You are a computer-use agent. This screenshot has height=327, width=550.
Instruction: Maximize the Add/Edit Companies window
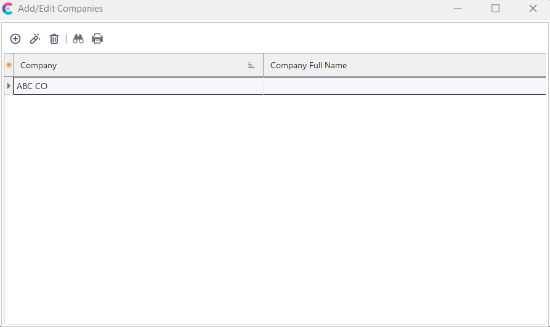495,9
